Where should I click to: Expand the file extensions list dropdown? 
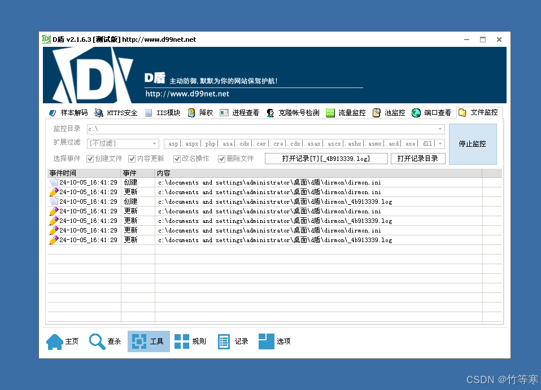pos(440,144)
